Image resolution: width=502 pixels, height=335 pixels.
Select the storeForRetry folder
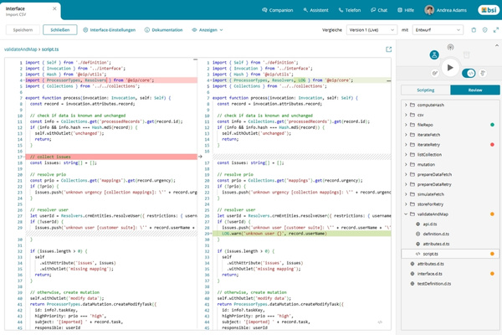click(x=450, y=204)
